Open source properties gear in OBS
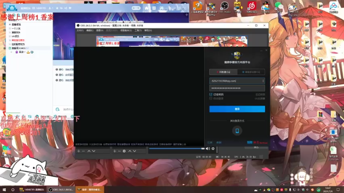Viewport: 344px width, 193px height. point(124,151)
